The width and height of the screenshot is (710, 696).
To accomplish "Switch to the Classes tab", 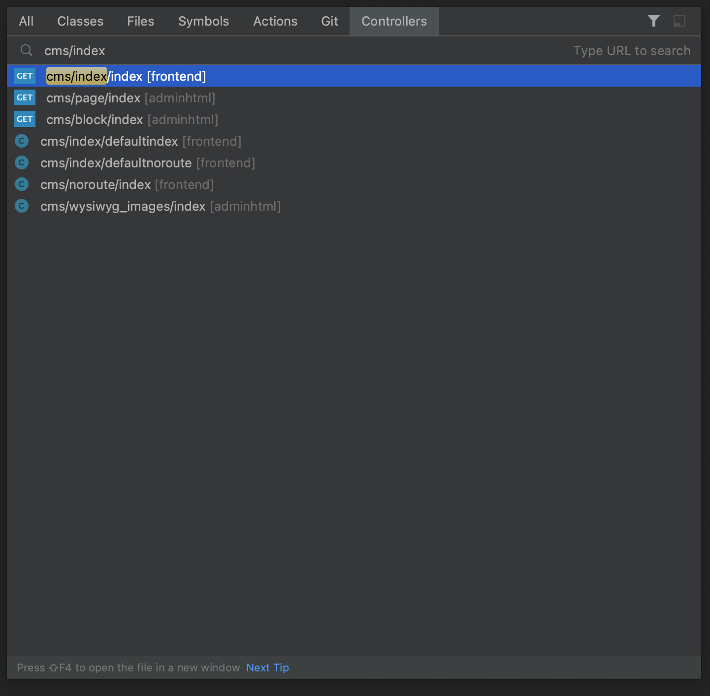I will pos(80,21).
